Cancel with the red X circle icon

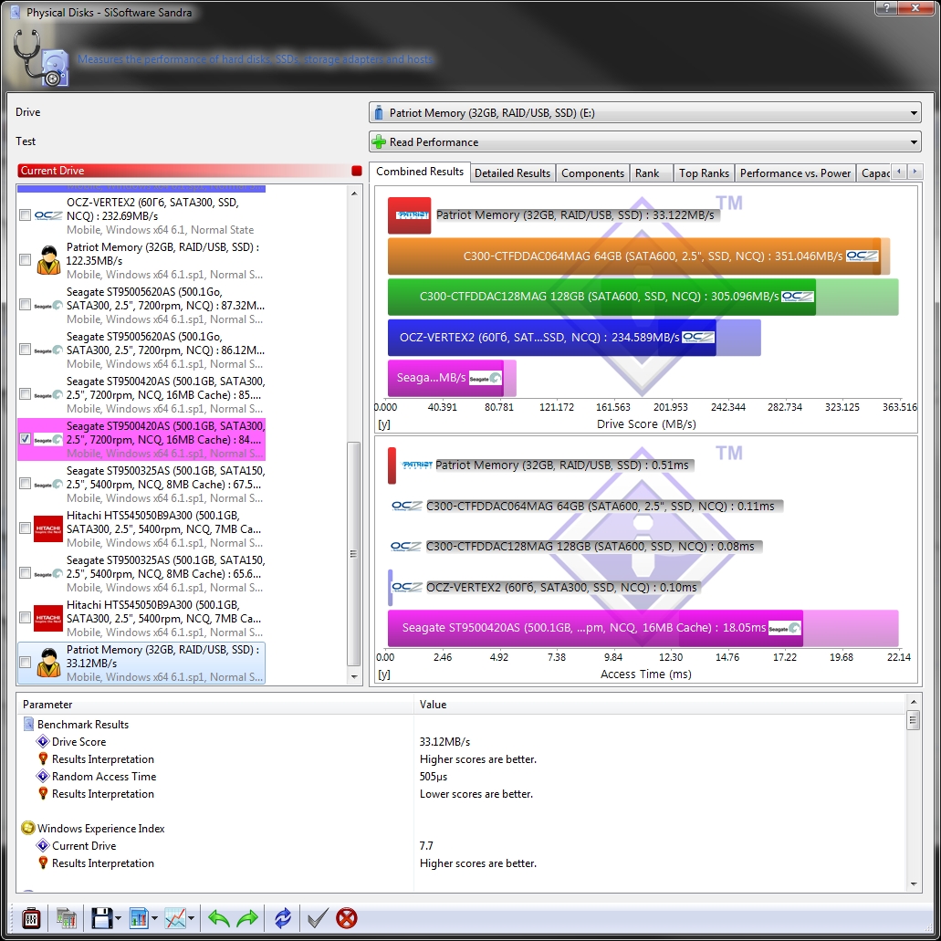(347, 918)
